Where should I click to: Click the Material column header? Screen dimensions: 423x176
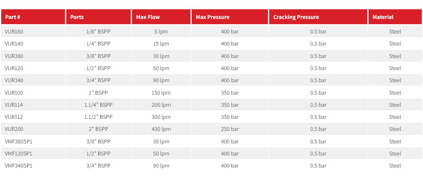pyautogui.click(x=383, y=17)
